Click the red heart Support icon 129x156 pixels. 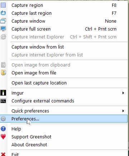point(3,137)
